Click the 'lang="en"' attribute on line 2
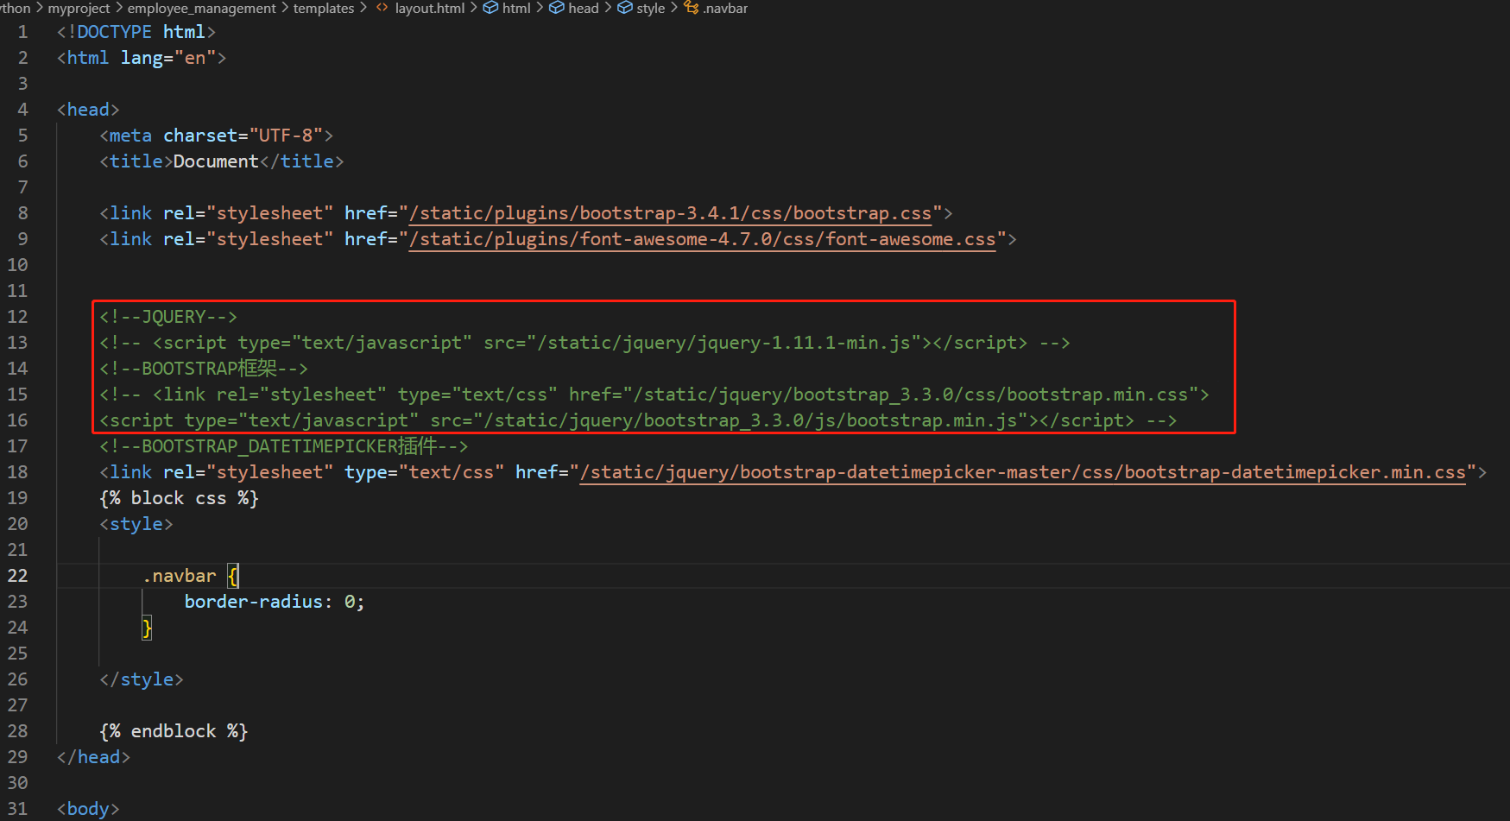Screen dimensions: 1510x821 click(168, 58)
